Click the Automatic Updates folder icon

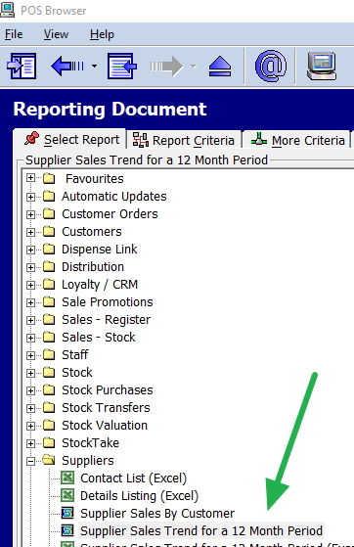pyautogui.click(x=49, y=196)
